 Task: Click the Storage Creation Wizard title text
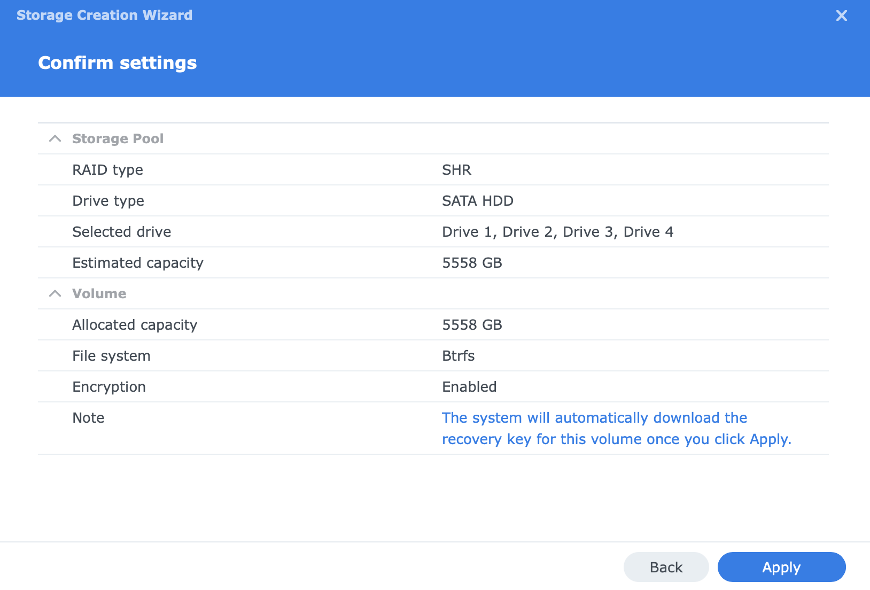(104, 15)
